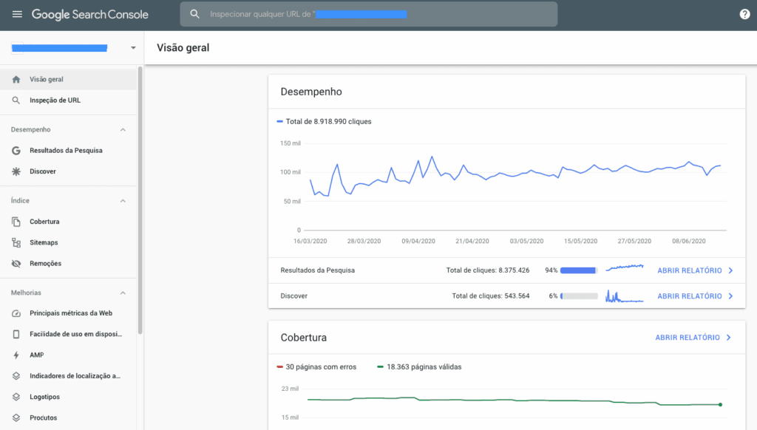Click the AMP lightning bolt icon
Viewport: 757px width, 430px height.
(x=16, y=355)
